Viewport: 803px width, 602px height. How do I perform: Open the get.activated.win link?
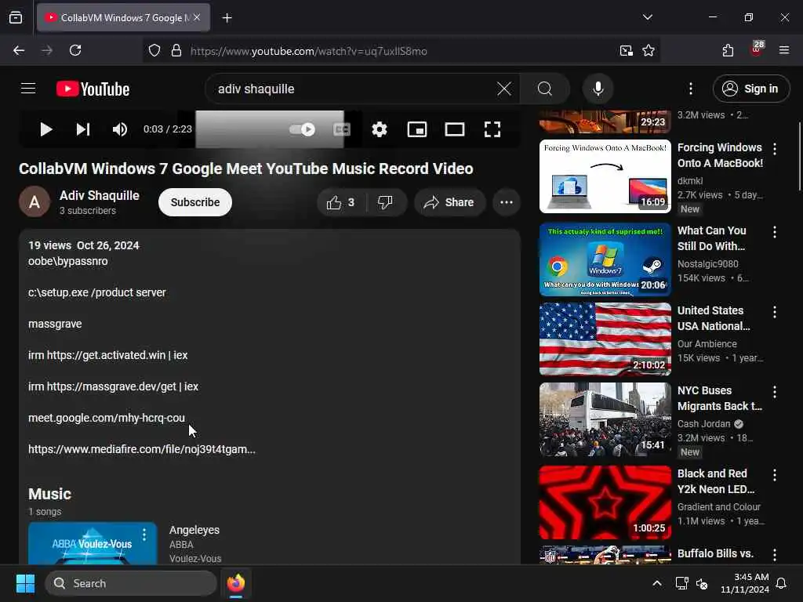point(106,355)
